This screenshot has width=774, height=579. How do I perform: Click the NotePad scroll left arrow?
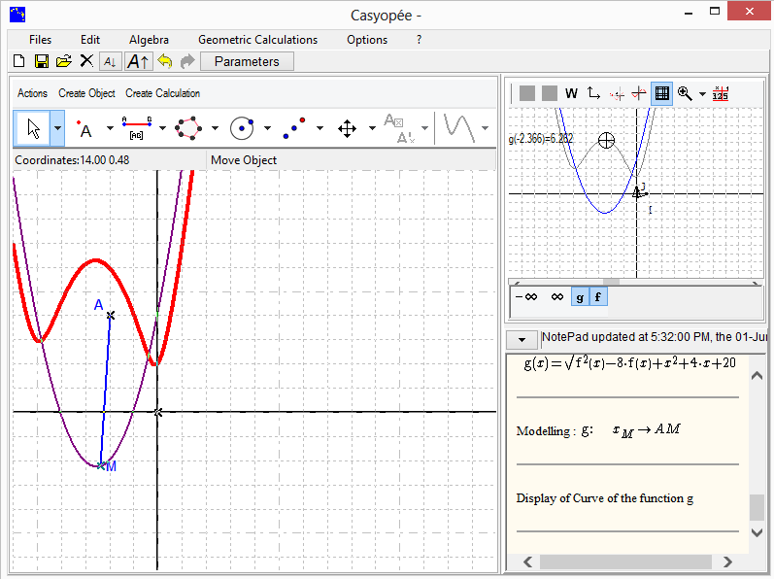[527, 562]
